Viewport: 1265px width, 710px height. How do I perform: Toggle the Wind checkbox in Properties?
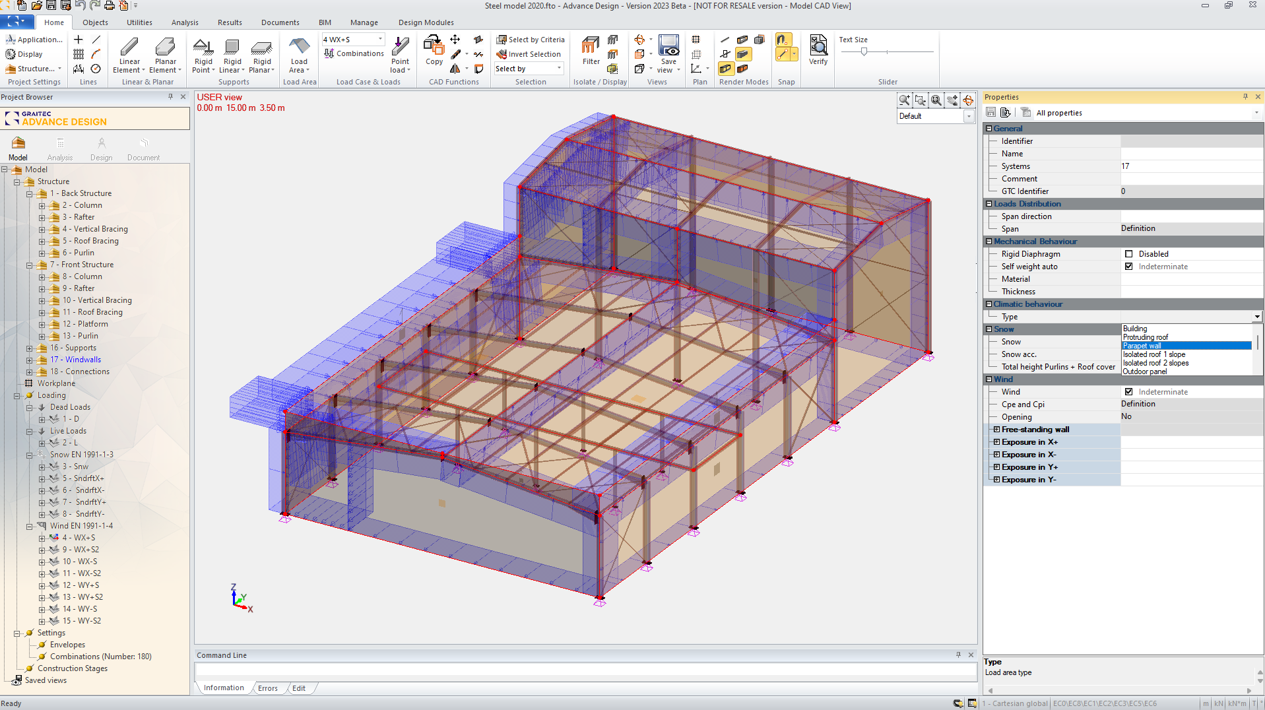click(1128, 392)
